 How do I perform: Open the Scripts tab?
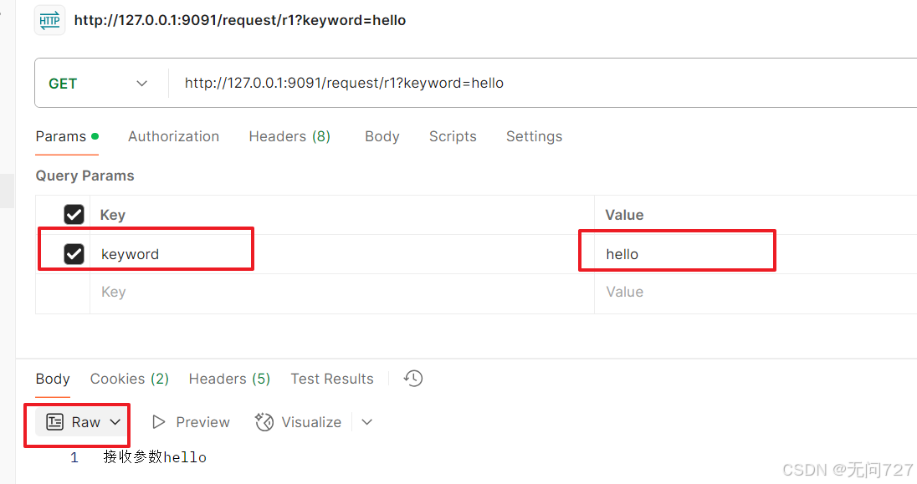453,137
